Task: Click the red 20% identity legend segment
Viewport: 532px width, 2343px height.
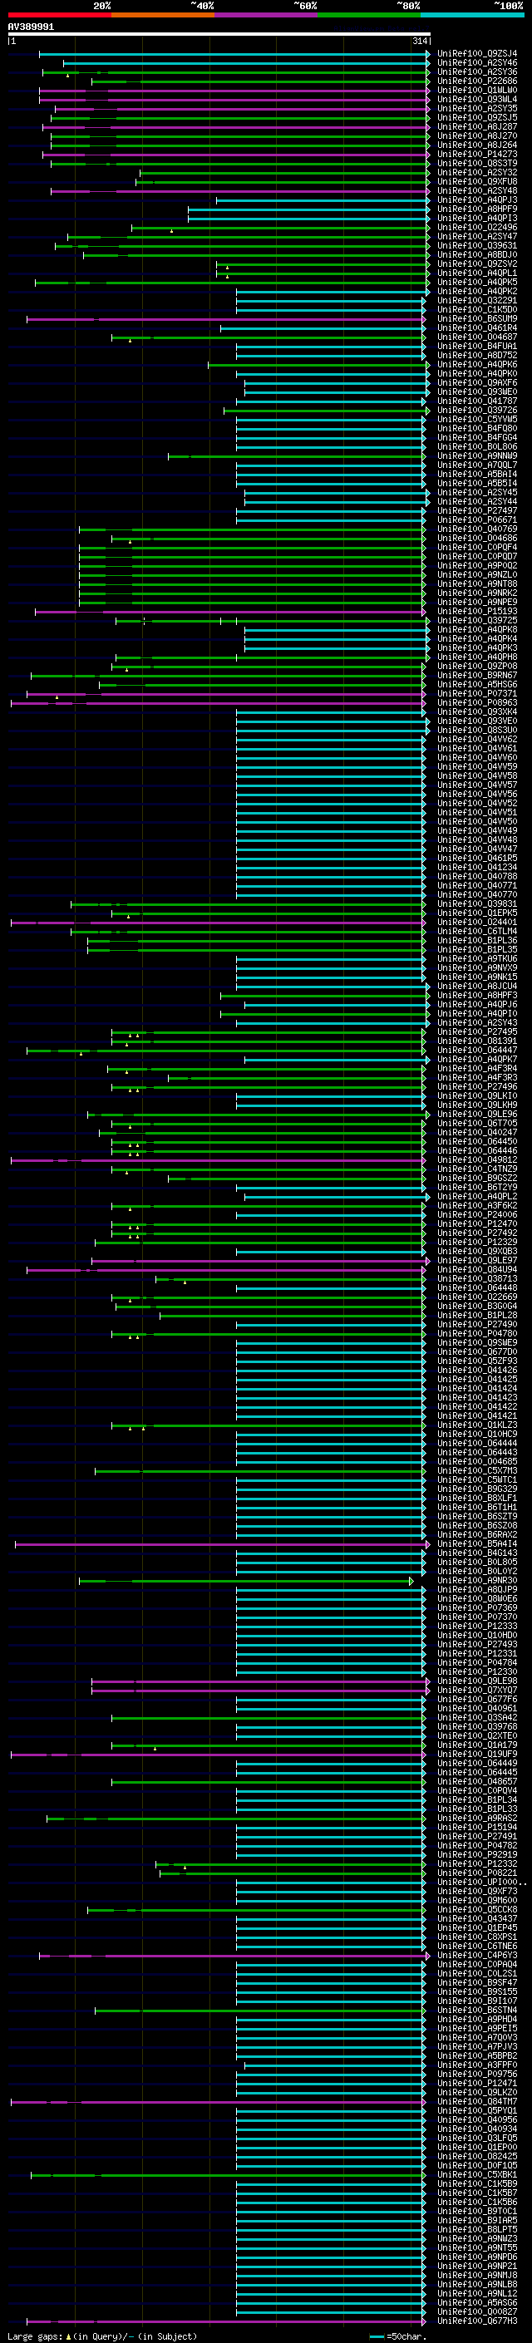Action: tap(59, 15)
